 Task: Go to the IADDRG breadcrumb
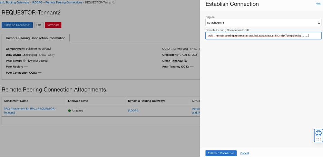(x=37, y=2)
